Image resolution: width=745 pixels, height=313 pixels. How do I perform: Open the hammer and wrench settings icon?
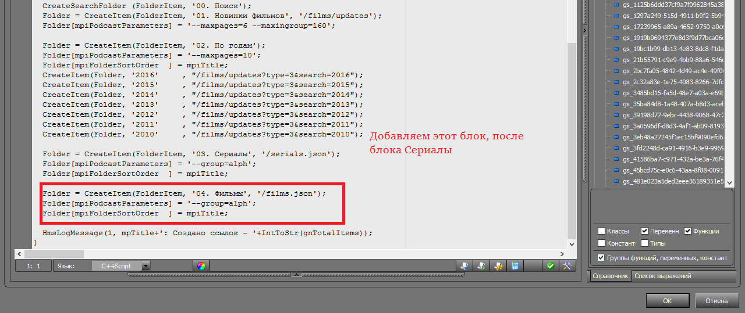567,266
